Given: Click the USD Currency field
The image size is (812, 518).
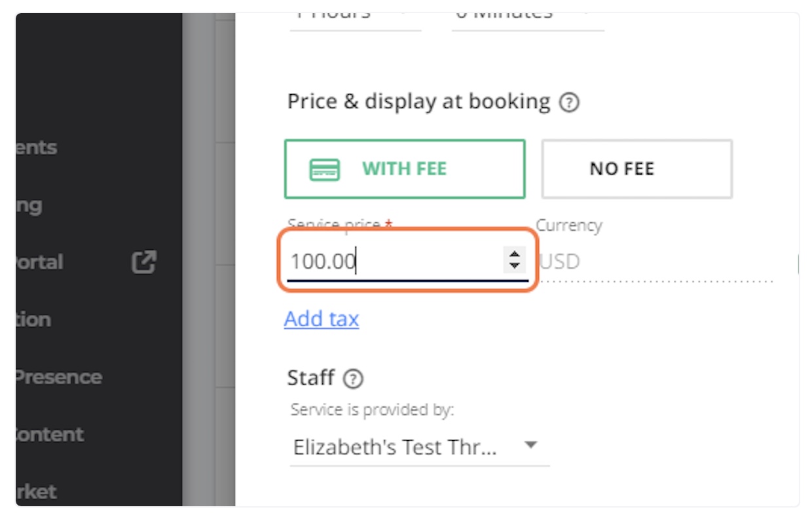Looking at the screenshot, I should coord(655,262).
